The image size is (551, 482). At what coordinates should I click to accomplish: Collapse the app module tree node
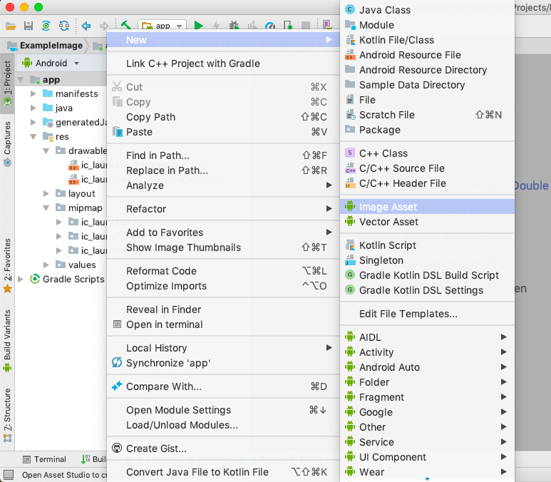(21, 80)
